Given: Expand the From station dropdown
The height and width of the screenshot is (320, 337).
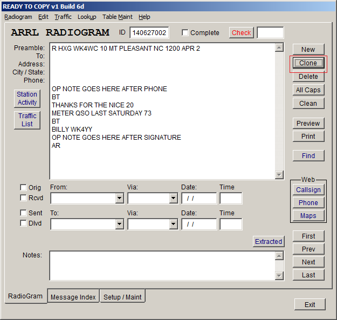Looking at the screenshot, I should [x=119, y=198].
